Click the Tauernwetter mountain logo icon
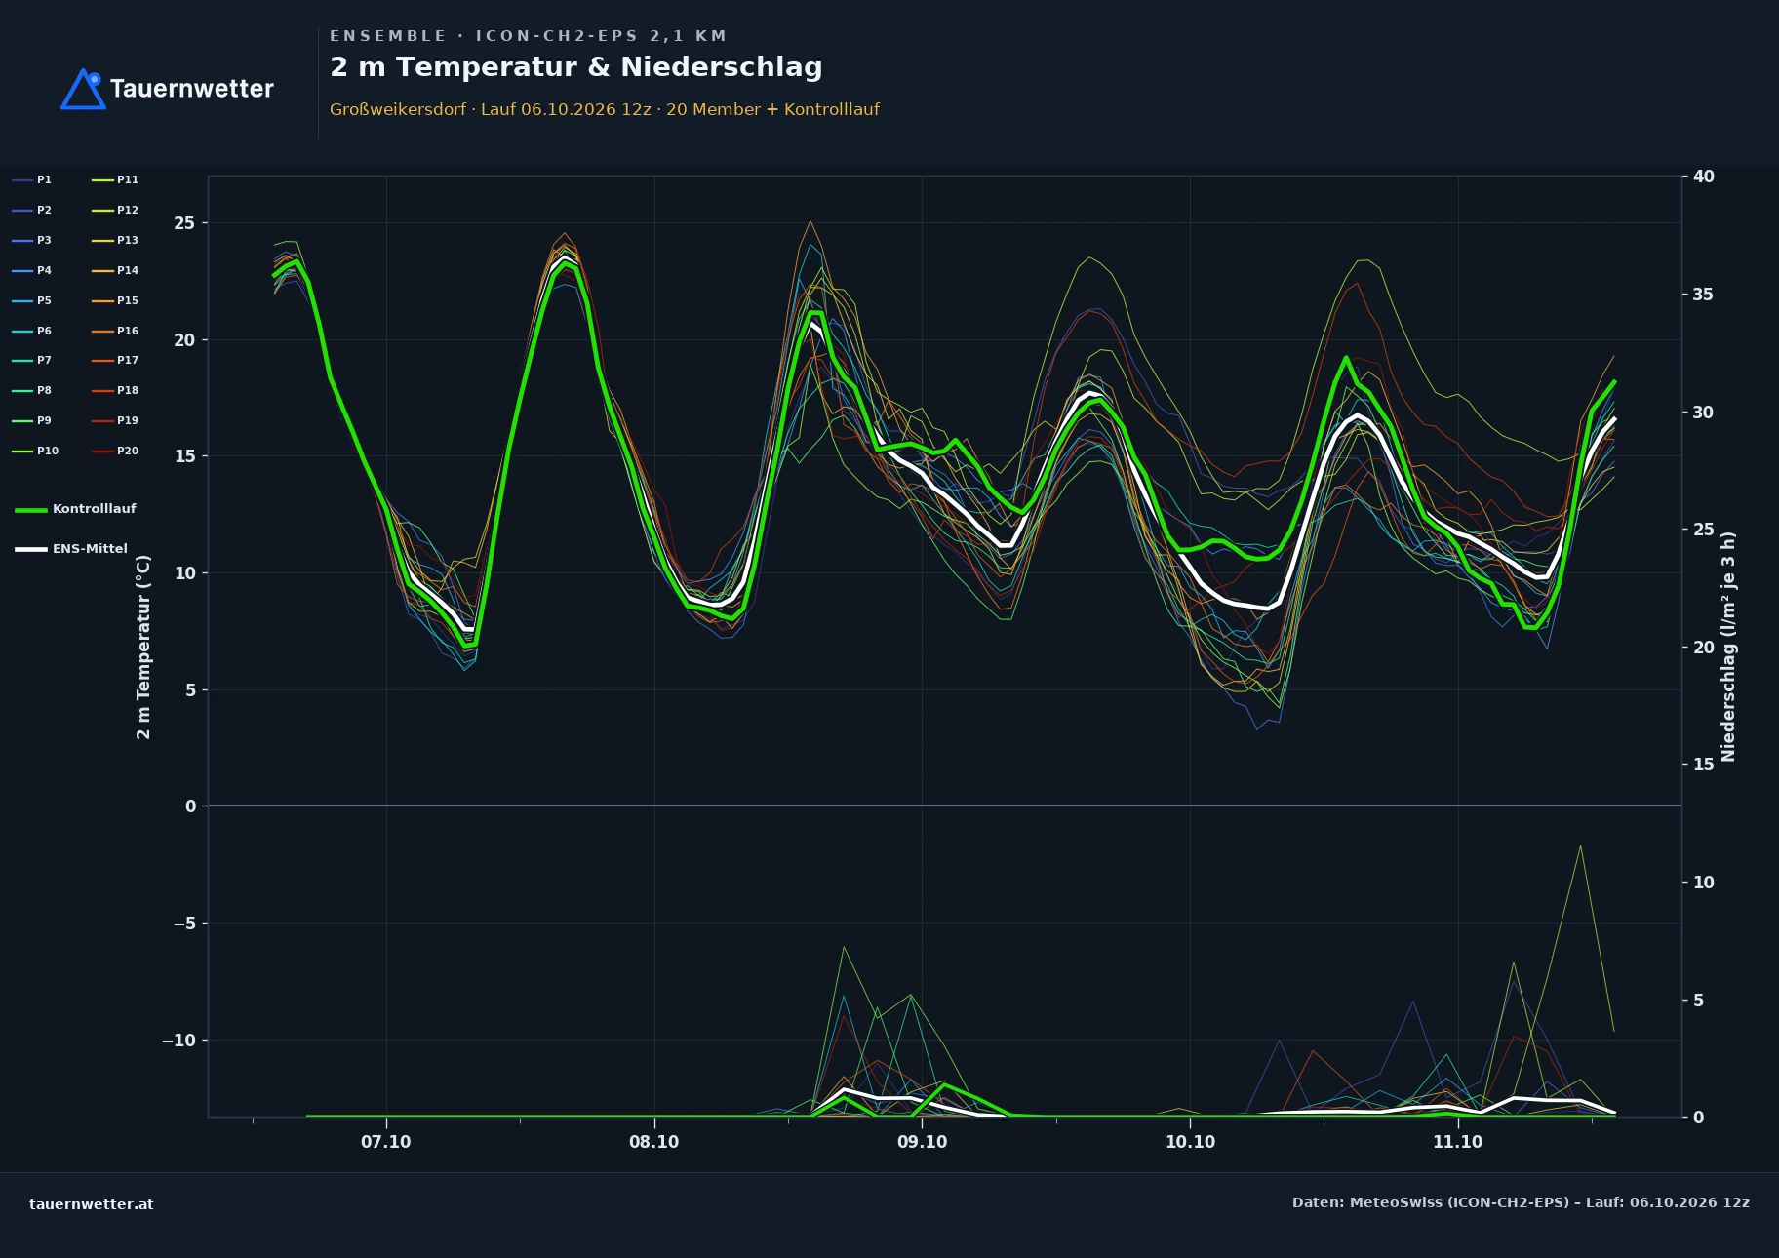This screenshot has width=1779, height=1258. pos(84,89)
